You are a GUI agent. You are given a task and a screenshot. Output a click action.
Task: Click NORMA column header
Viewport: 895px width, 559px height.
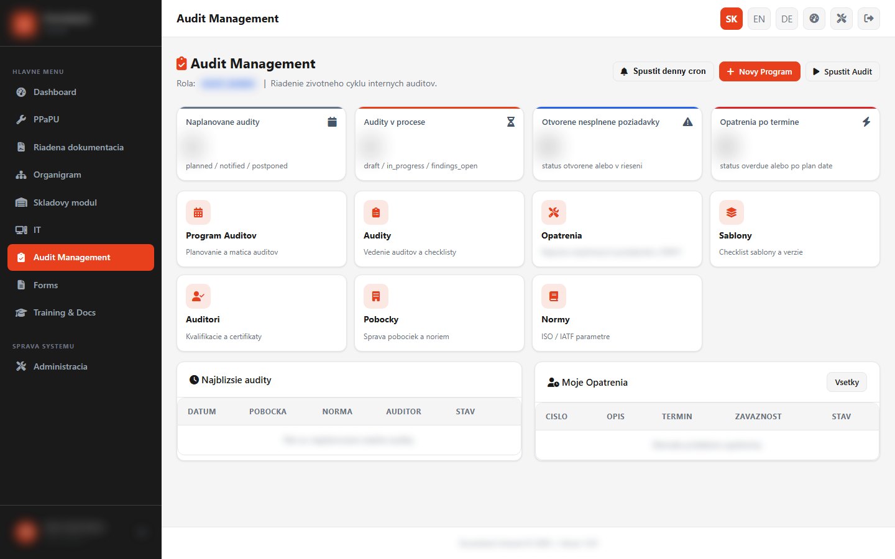pyautogui.click(x=337, y=412)
